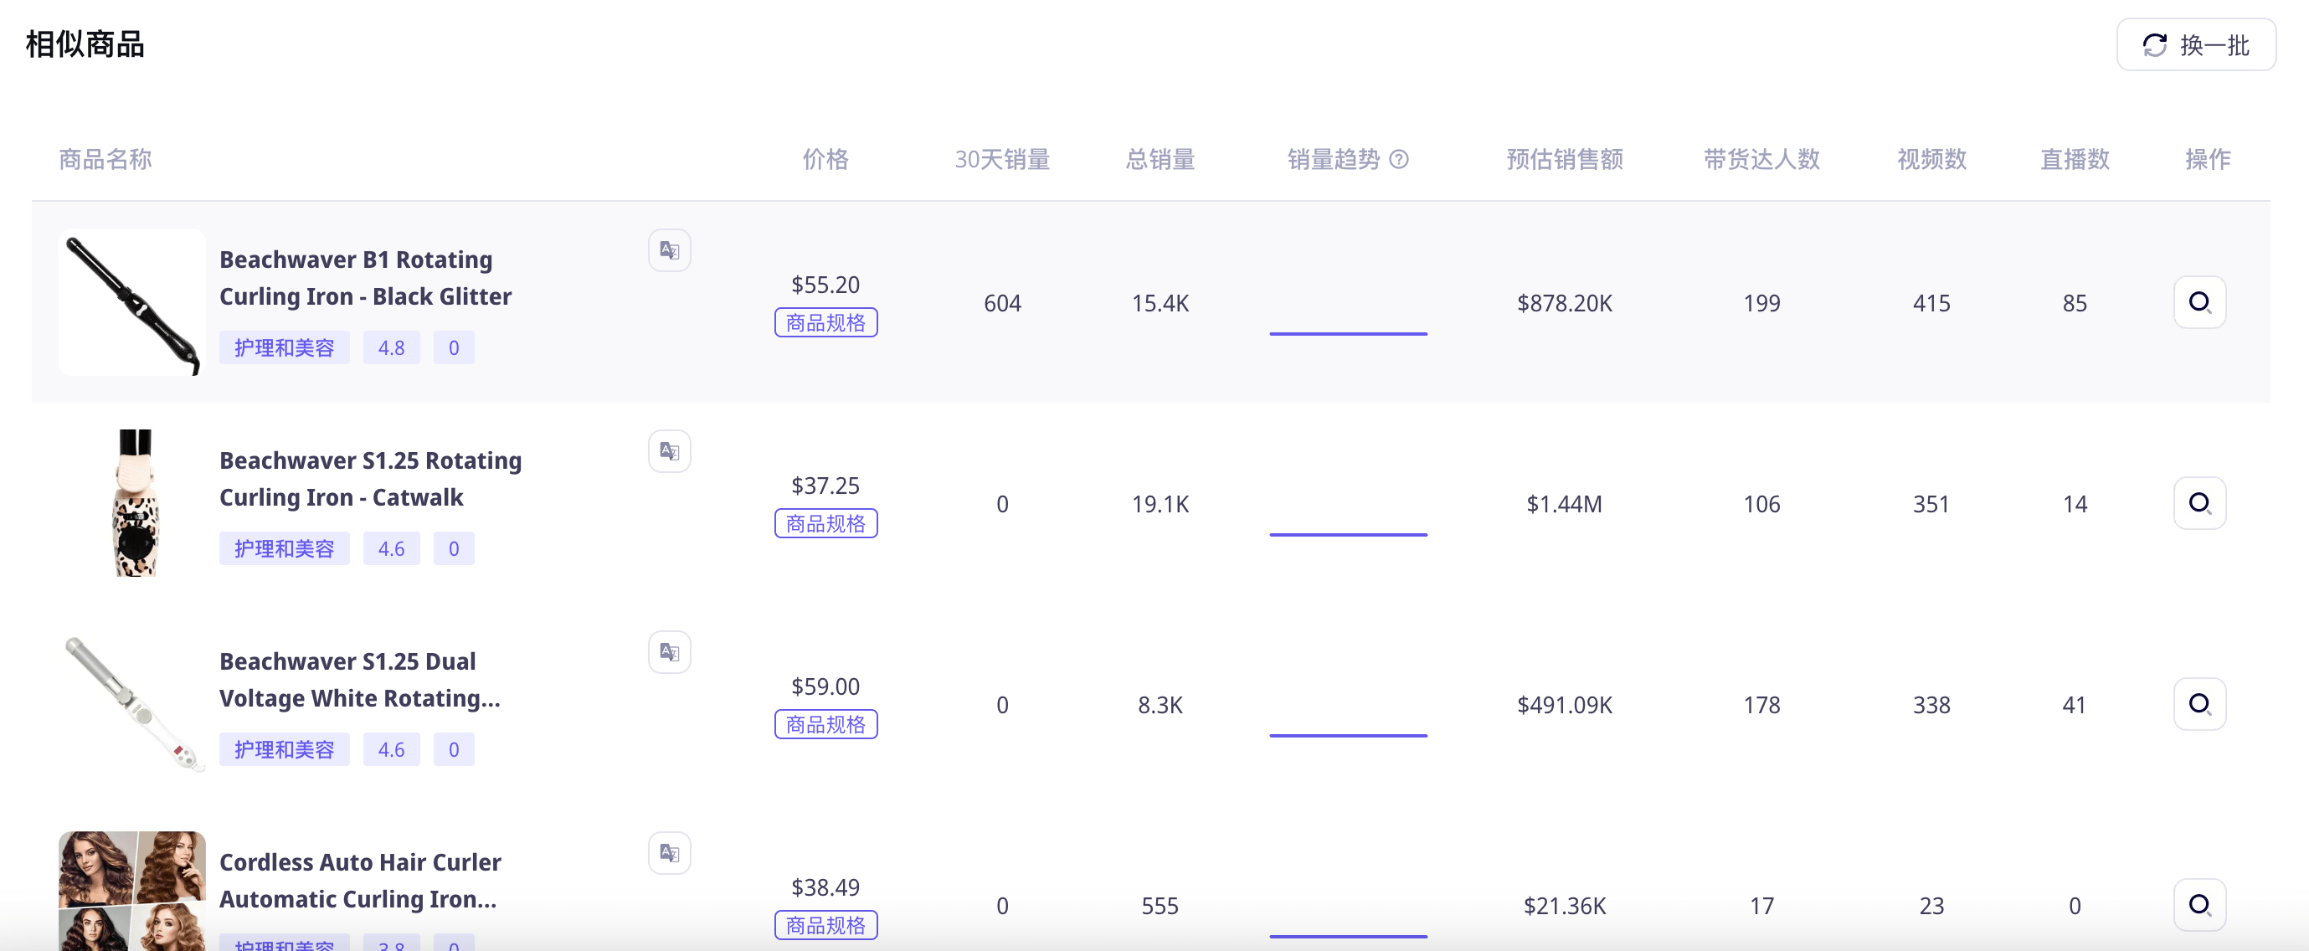Open search action for Beachwaver B1 row

(2198, 302)
